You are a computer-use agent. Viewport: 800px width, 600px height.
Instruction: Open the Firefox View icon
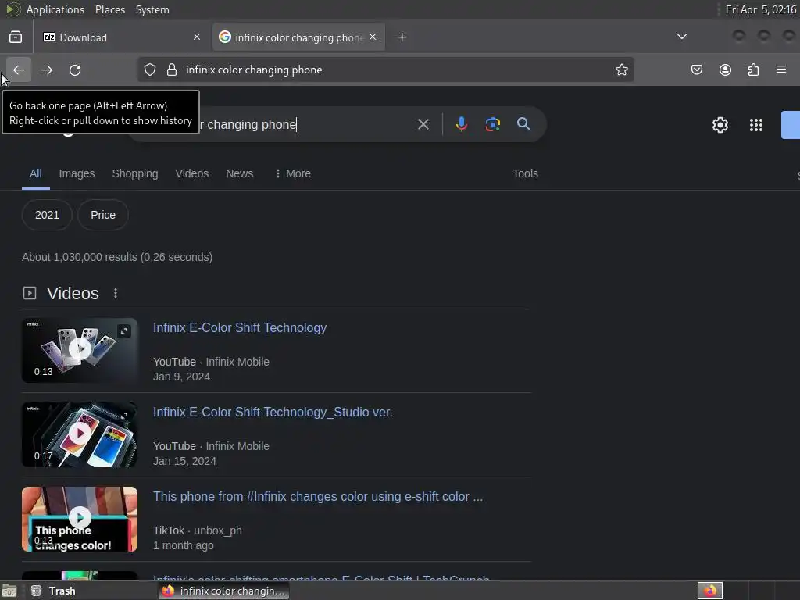(16, 37)
